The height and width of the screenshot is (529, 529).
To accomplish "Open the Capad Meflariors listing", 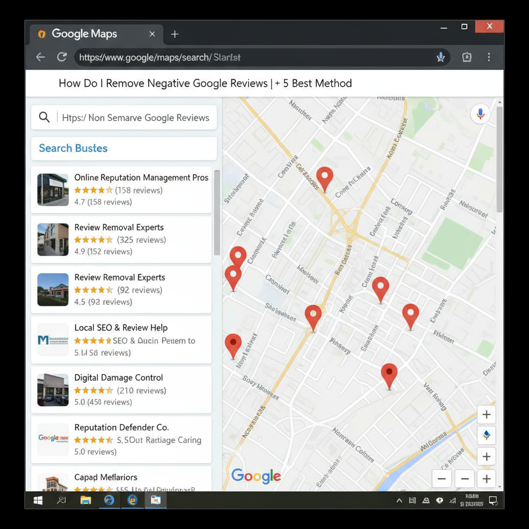I will click(121, 479).
